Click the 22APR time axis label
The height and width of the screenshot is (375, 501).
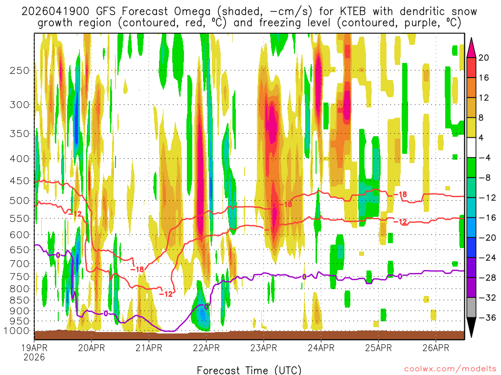click(x=206, y=348)
